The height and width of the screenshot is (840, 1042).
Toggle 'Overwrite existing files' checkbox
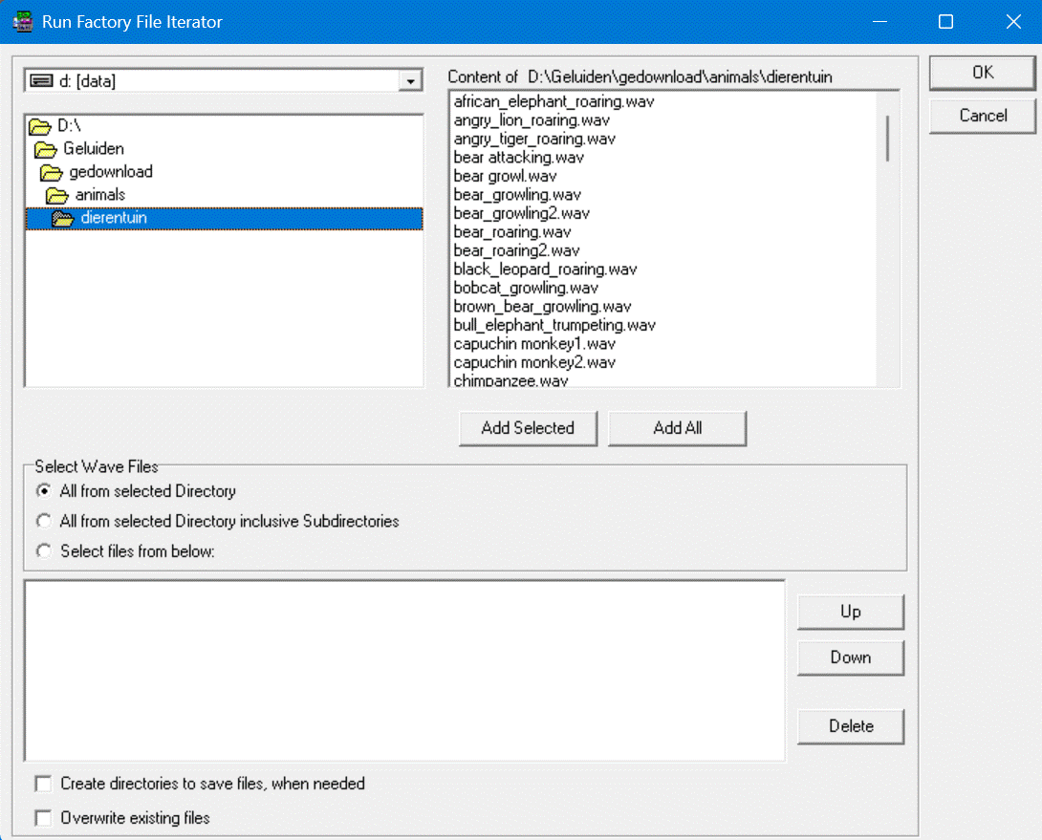(43, 818)
